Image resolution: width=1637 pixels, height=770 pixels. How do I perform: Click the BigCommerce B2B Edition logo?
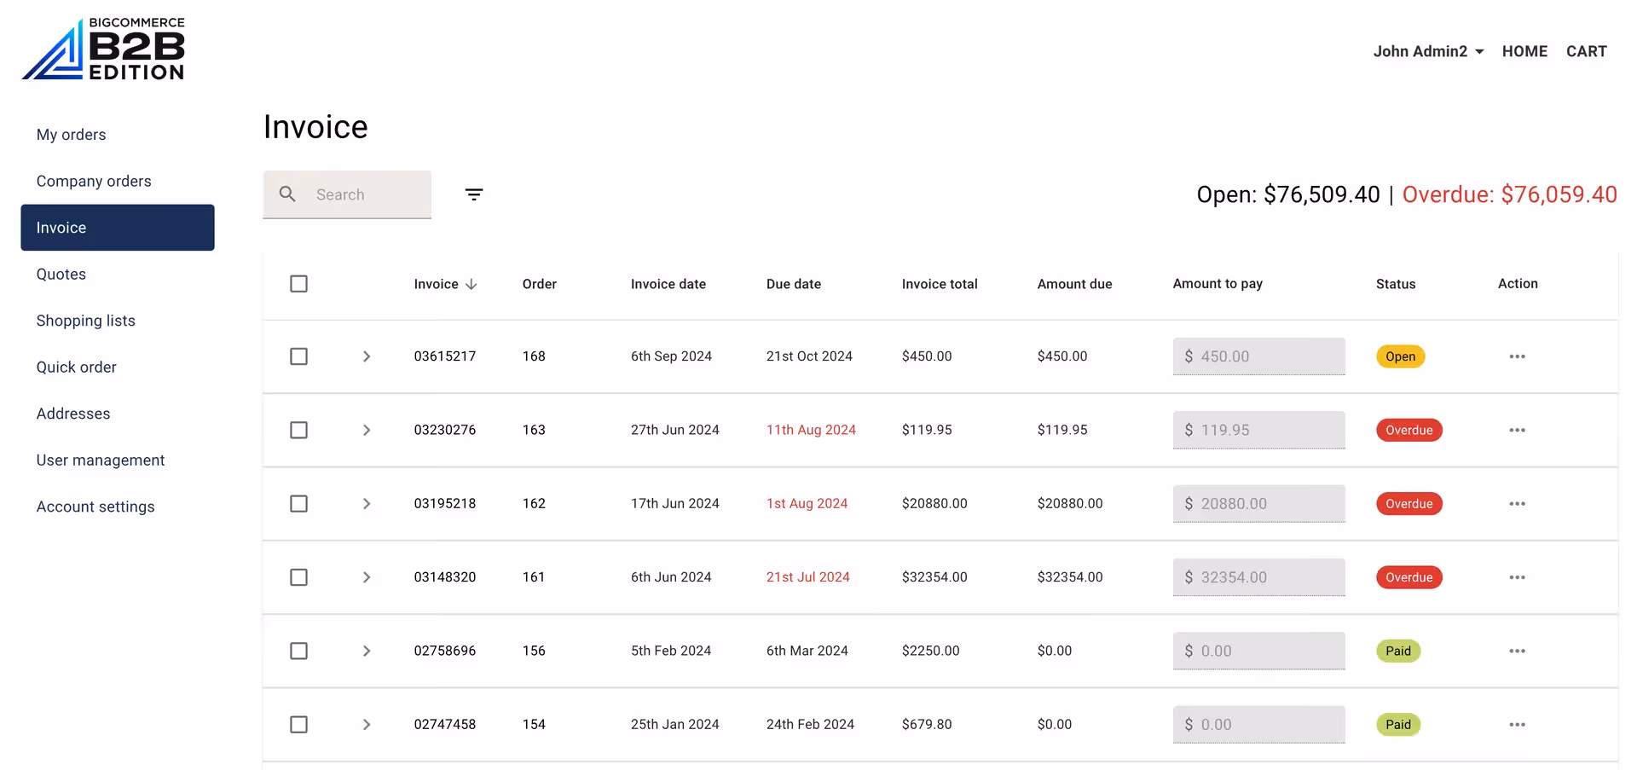pos(103,49)
